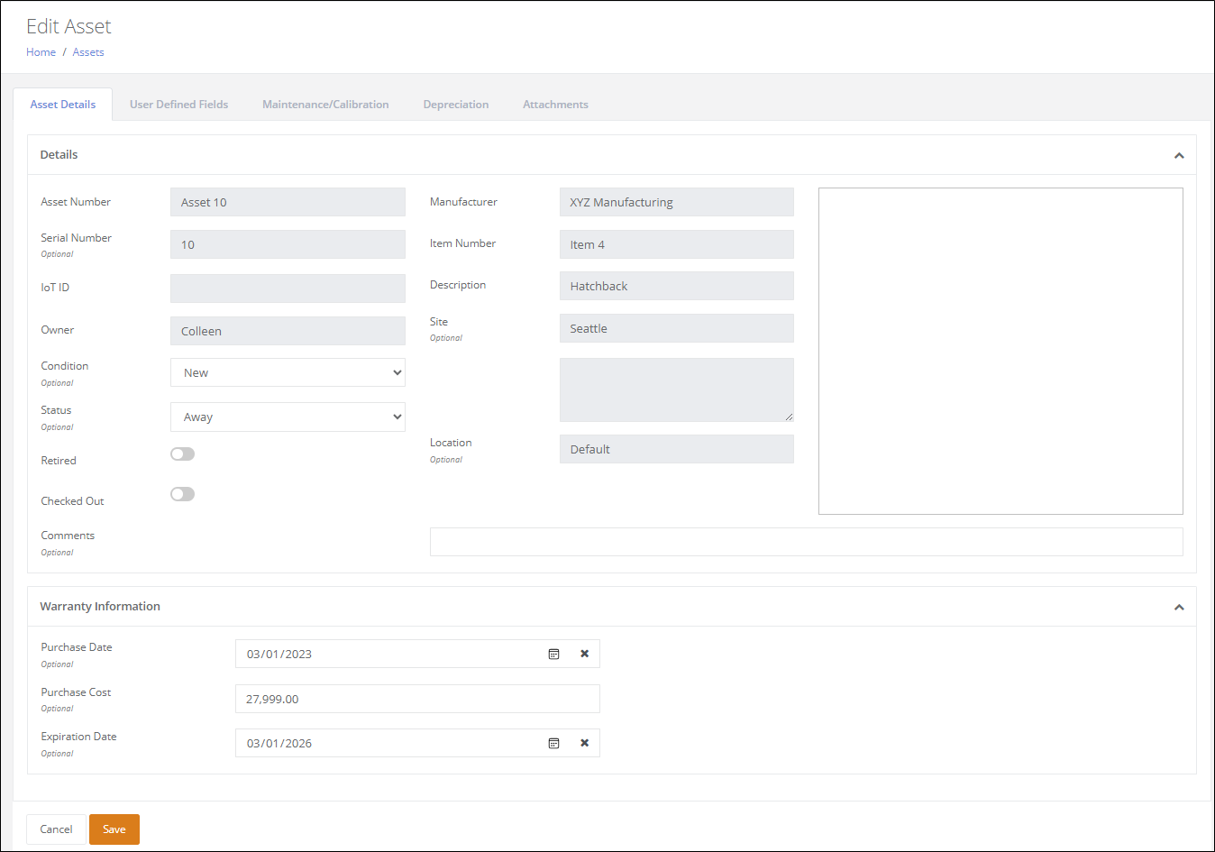Click the Save button

pos(114,829)
